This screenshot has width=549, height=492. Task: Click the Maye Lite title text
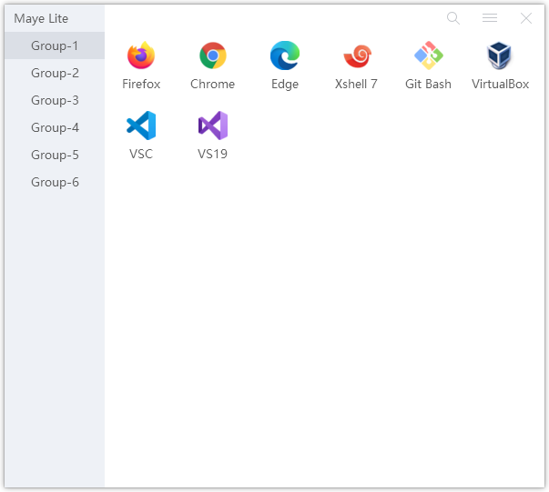pos(41,18)
